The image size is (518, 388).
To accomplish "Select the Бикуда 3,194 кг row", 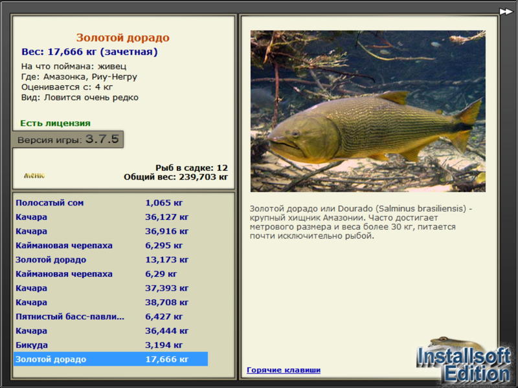I will coord(111,345).
